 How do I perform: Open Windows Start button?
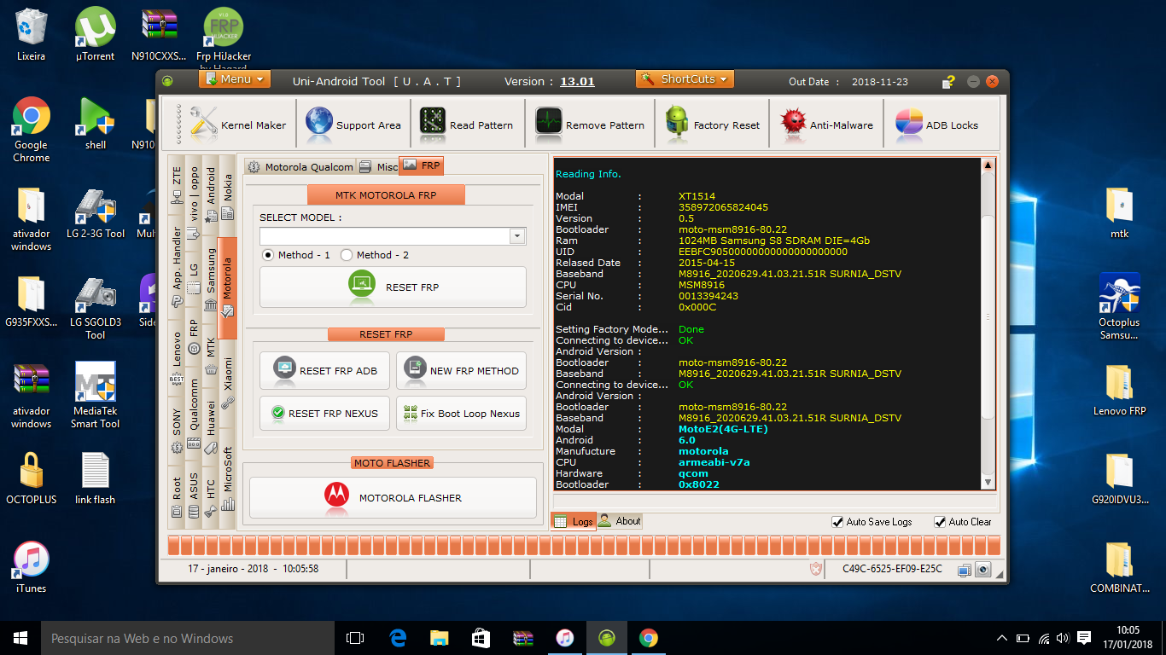[20, 638]
